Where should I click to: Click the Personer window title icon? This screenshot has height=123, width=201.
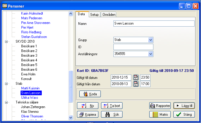tap(5, 6)
